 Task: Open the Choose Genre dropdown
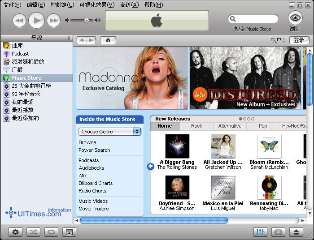[110, 132]
